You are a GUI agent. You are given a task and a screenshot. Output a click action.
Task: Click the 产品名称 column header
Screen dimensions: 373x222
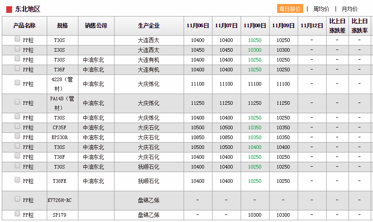pos(25,26)
